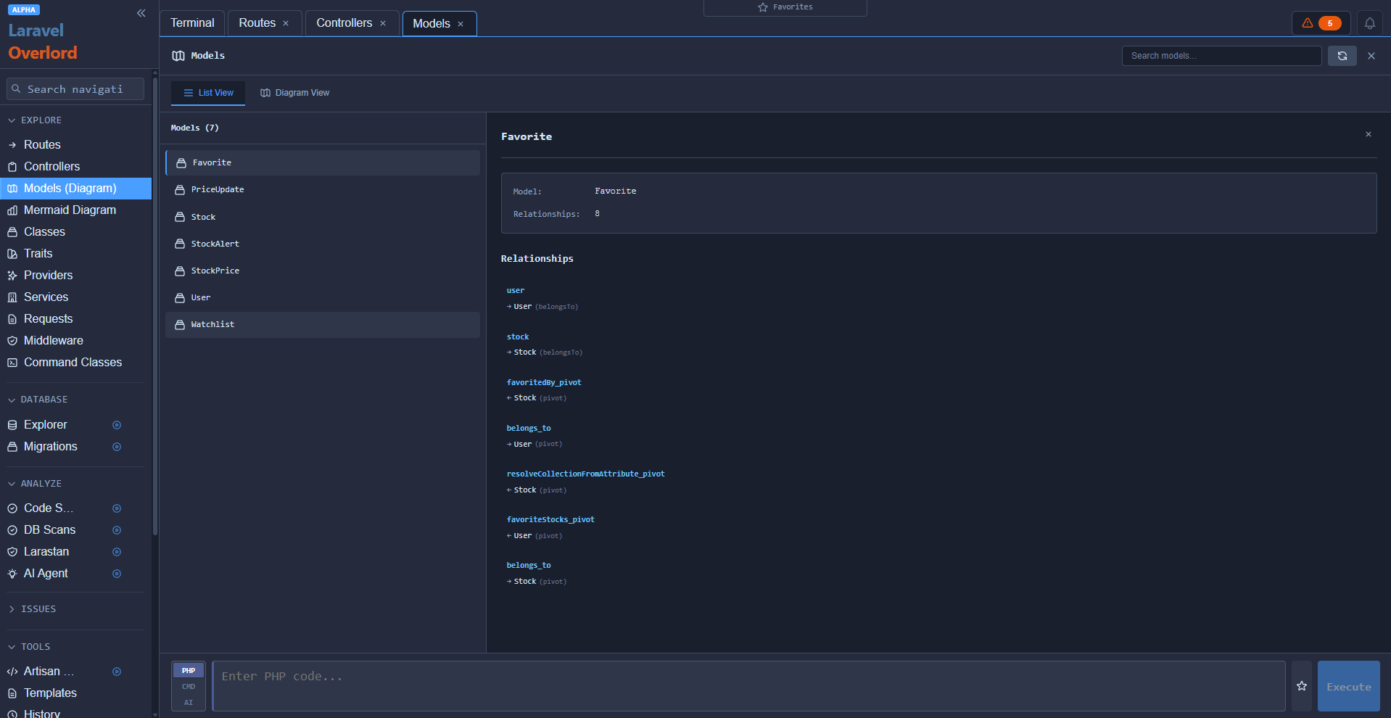Select the List View tab
The width and height of the screenshot is (1391, 718).
coord(208,93)
